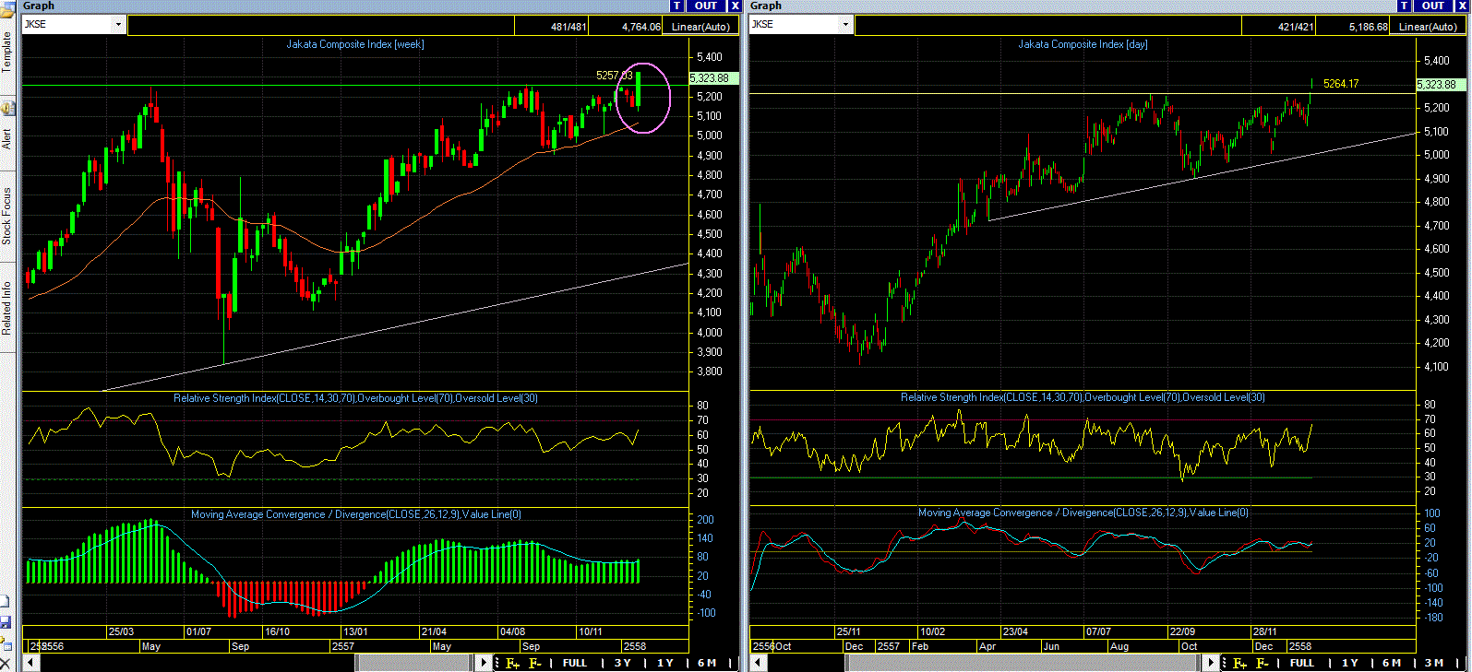Click OUT button on the weekly Graph window
Viewport: 1472px width, 672px height.
click(x=706, y=6)
